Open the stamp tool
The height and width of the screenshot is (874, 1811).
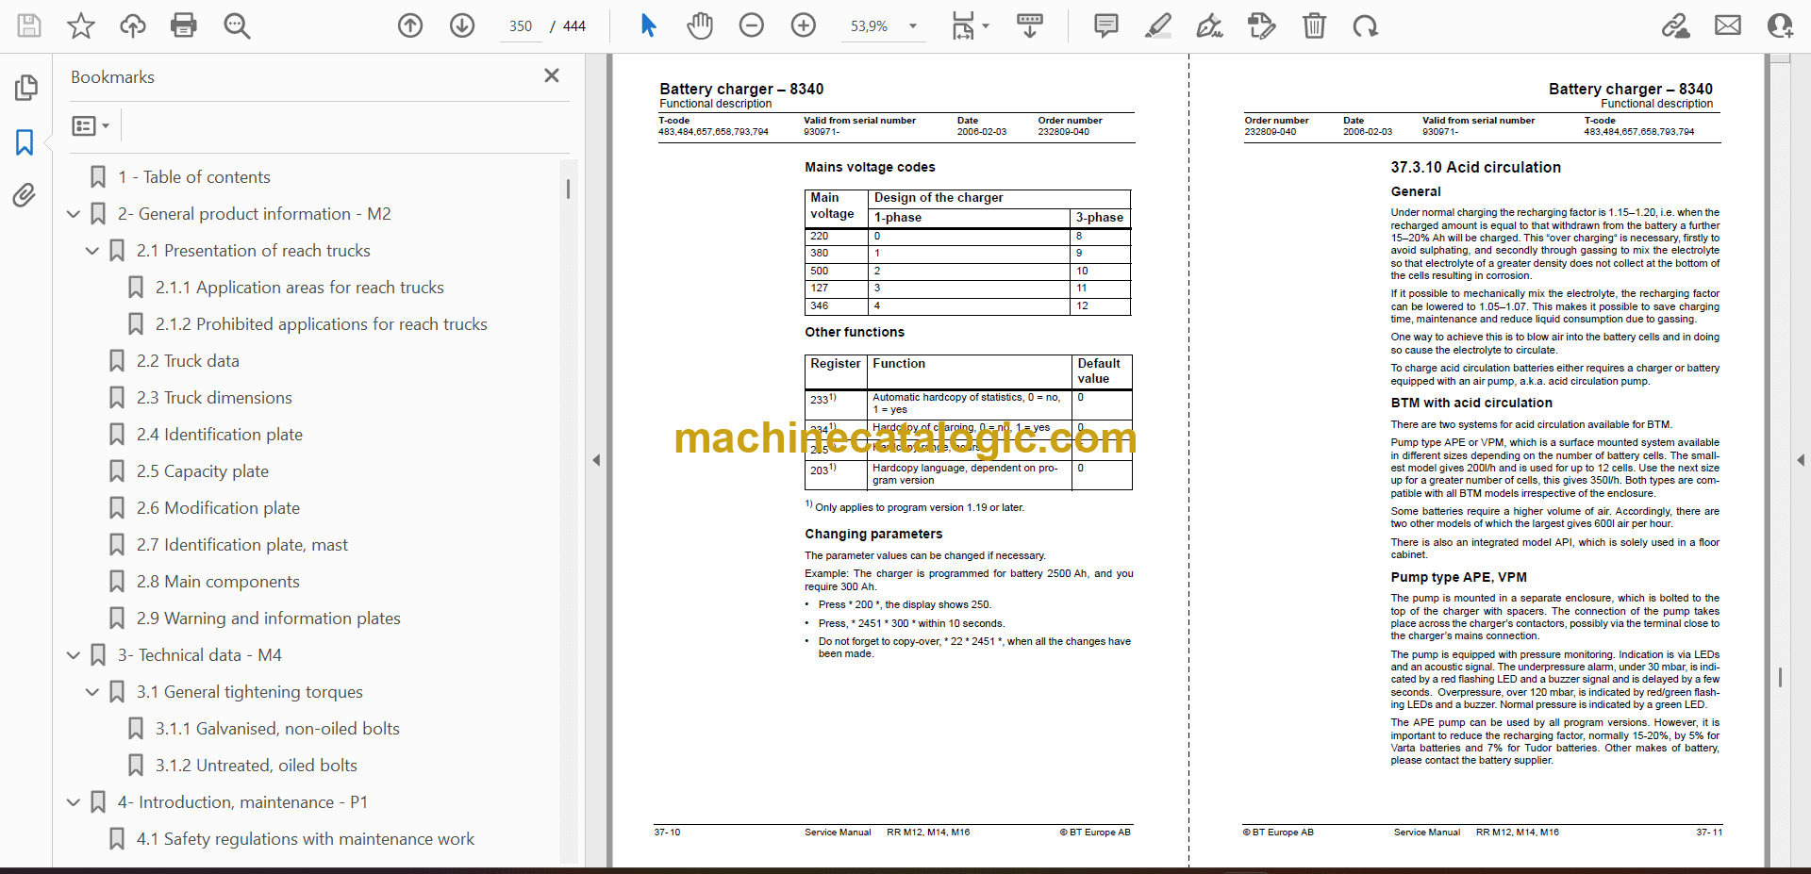click(x=1261, y=25)
